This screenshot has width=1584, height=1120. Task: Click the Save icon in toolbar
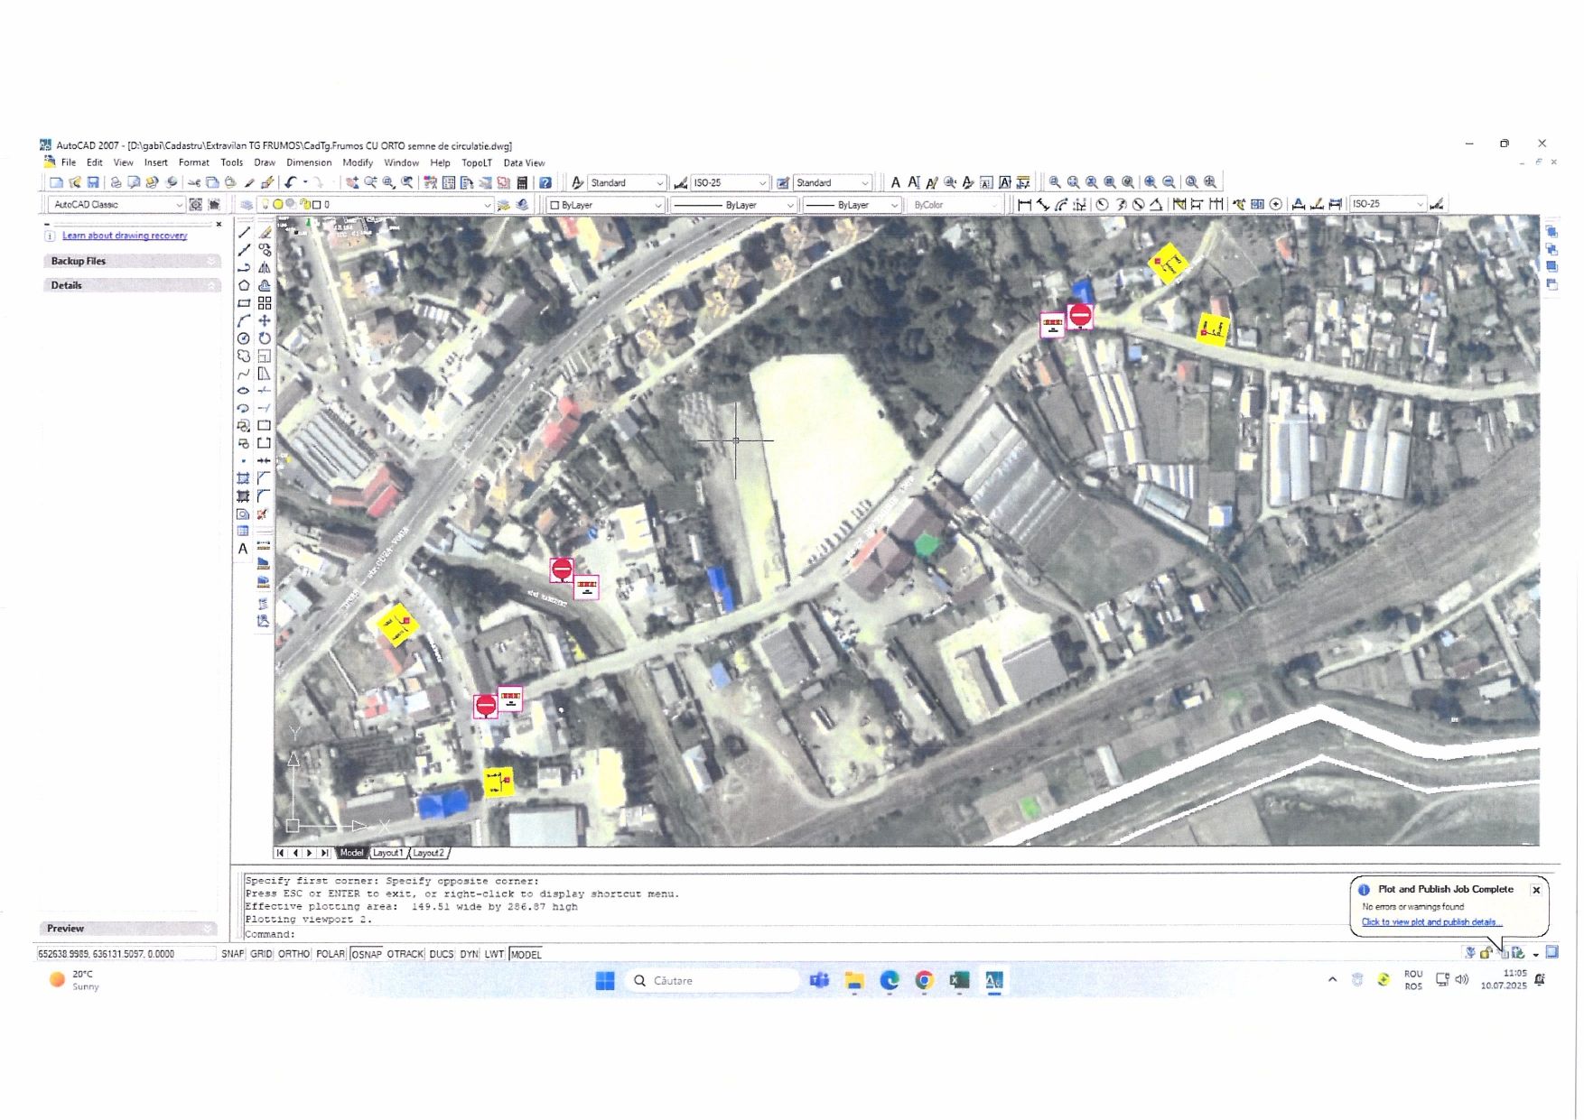coord(93,182)
